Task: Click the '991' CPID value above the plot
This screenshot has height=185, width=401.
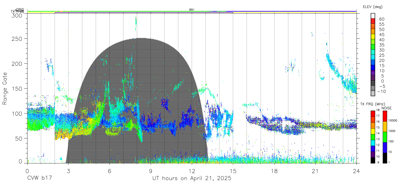Action: click(x=192, y=10)
